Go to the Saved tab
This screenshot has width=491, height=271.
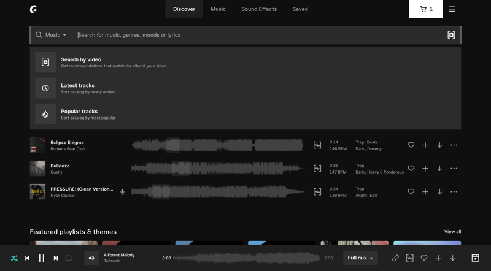tap(300, 9)
